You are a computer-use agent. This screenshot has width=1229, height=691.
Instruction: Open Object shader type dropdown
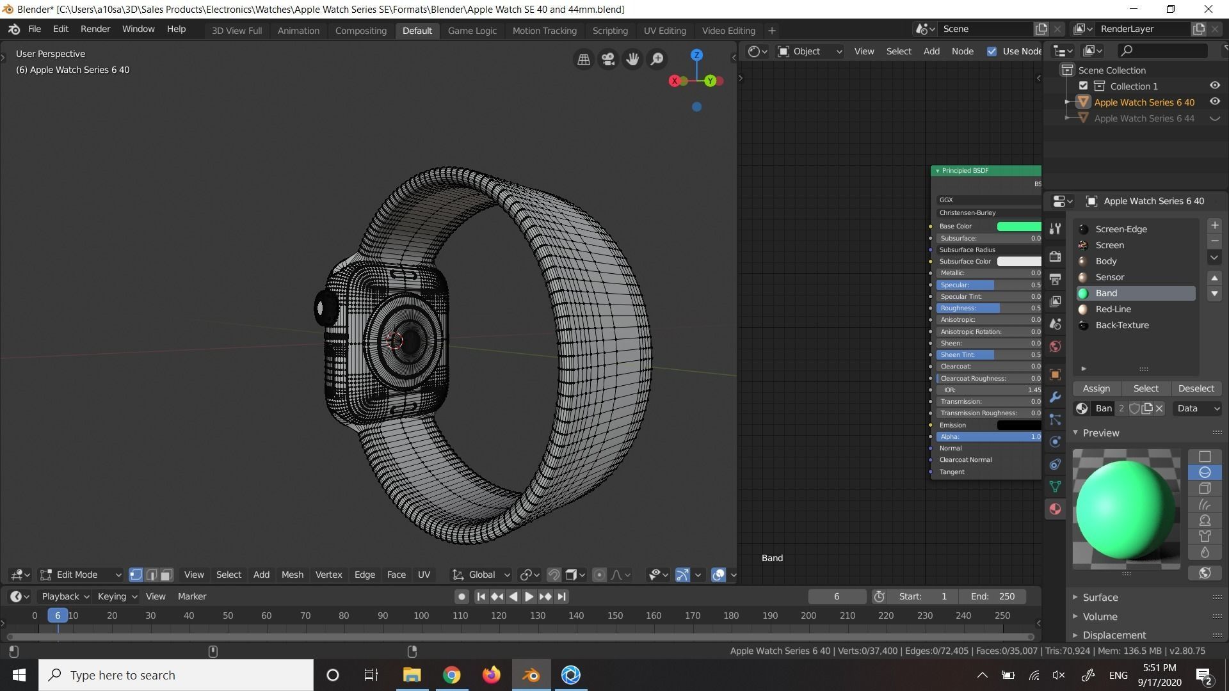point(810,51)
